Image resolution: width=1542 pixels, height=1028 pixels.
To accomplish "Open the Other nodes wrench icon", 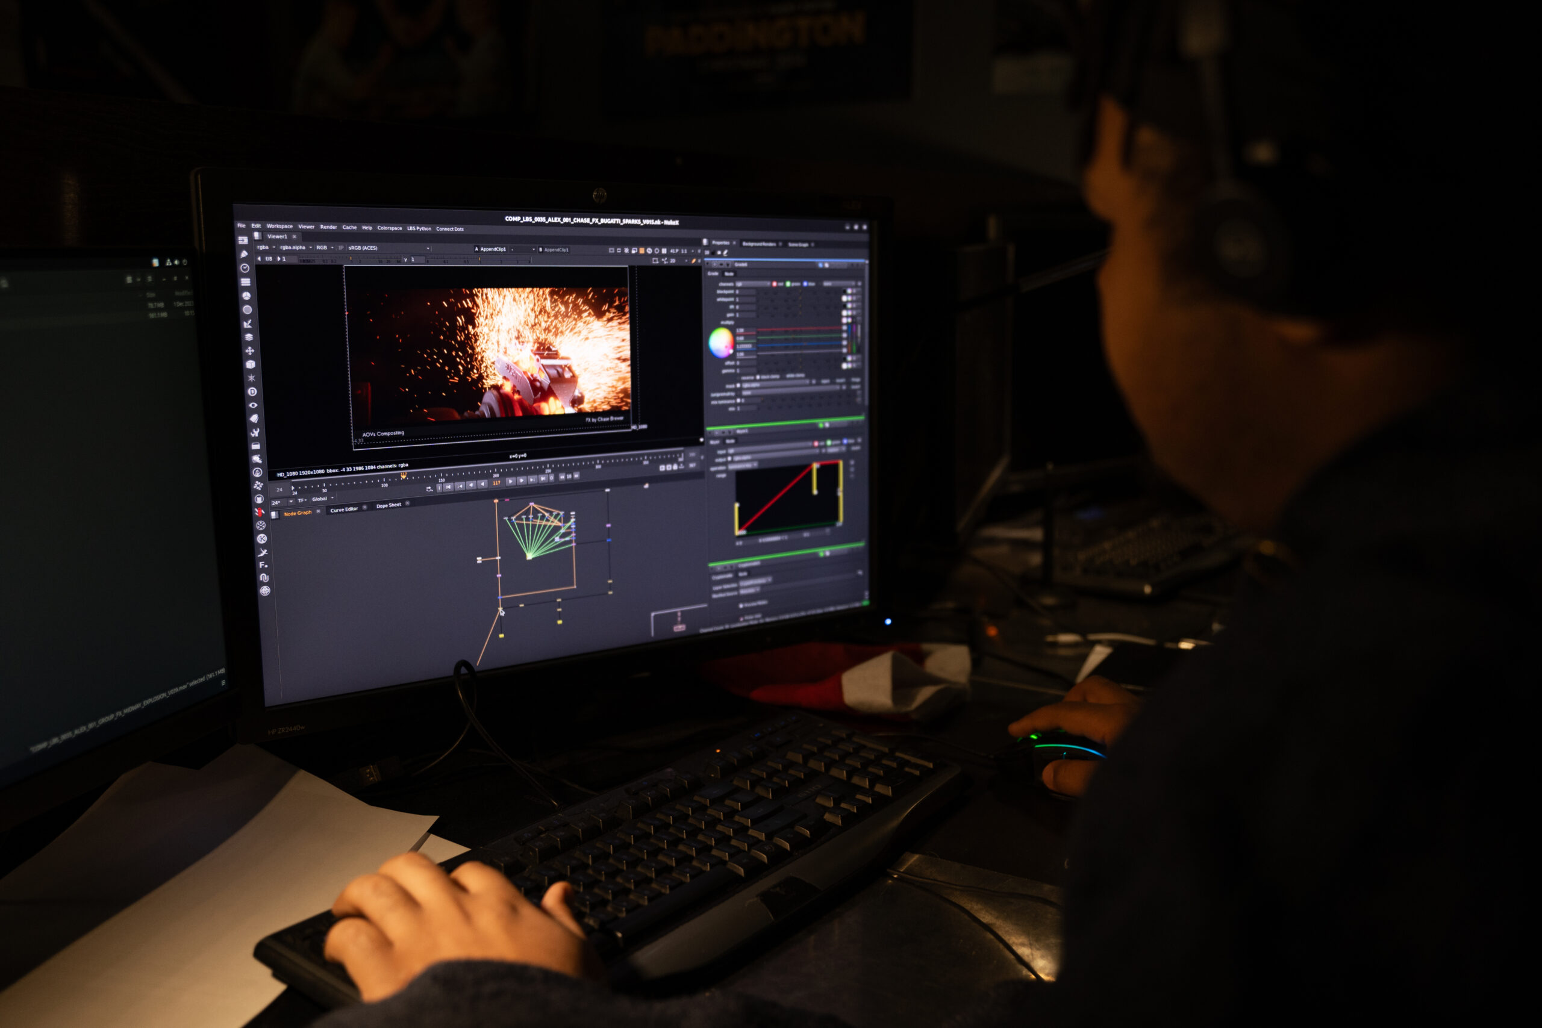I will tap(254, 432).
